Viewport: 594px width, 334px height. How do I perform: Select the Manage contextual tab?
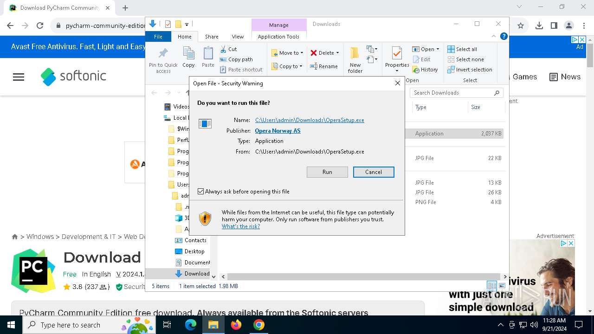coord(278,25)
